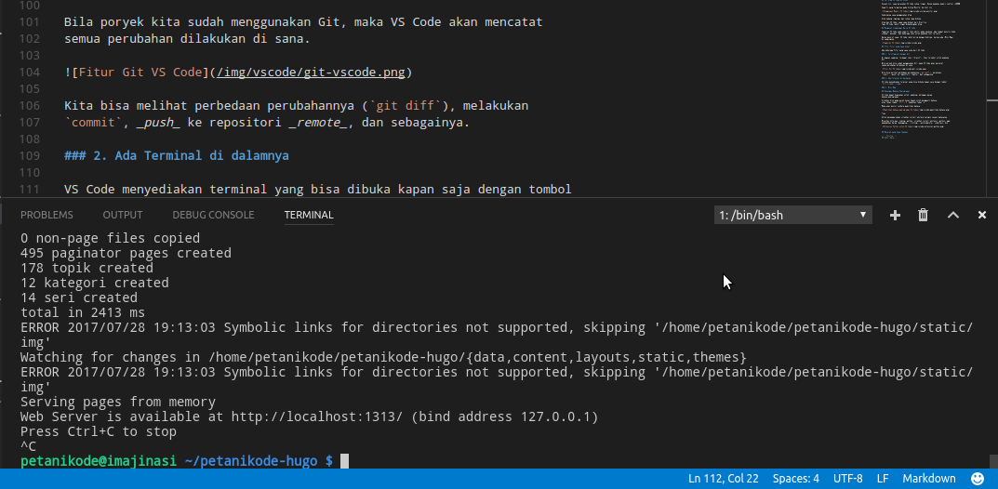Click the terminal scrollbar thumb
The height and width of the screenshot is (489, 998).
tap(993, 462)
